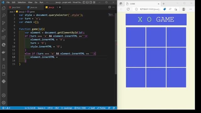This screenshot has width=201, height=113.
Task: Open Edge Settings and more menu
Action: pyautogui.click(x=191, y=9)
